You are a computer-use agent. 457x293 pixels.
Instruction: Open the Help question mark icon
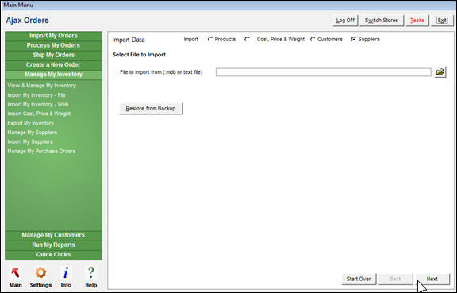click(x=91, y=273)
